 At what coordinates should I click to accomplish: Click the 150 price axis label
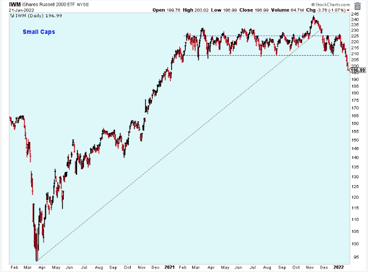355,140
